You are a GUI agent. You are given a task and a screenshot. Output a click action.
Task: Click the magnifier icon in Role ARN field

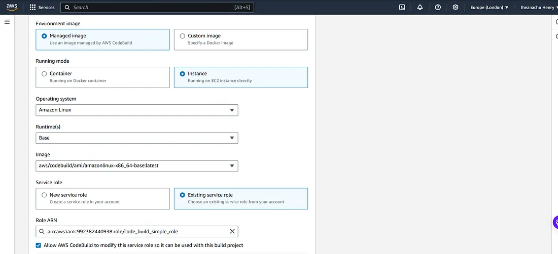tap(42, 231)
